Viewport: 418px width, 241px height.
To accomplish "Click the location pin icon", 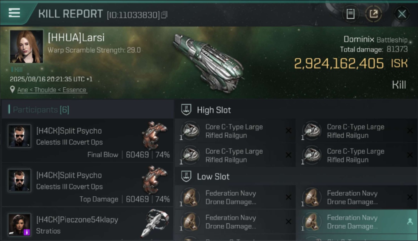I will point(12,90).
